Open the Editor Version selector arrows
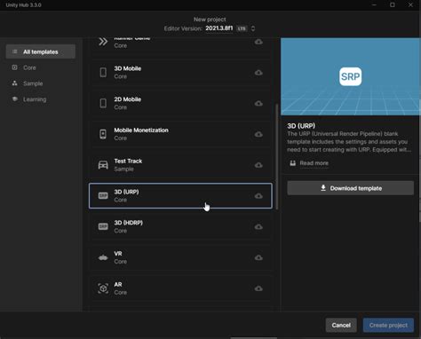 click(x=253, y=28)
